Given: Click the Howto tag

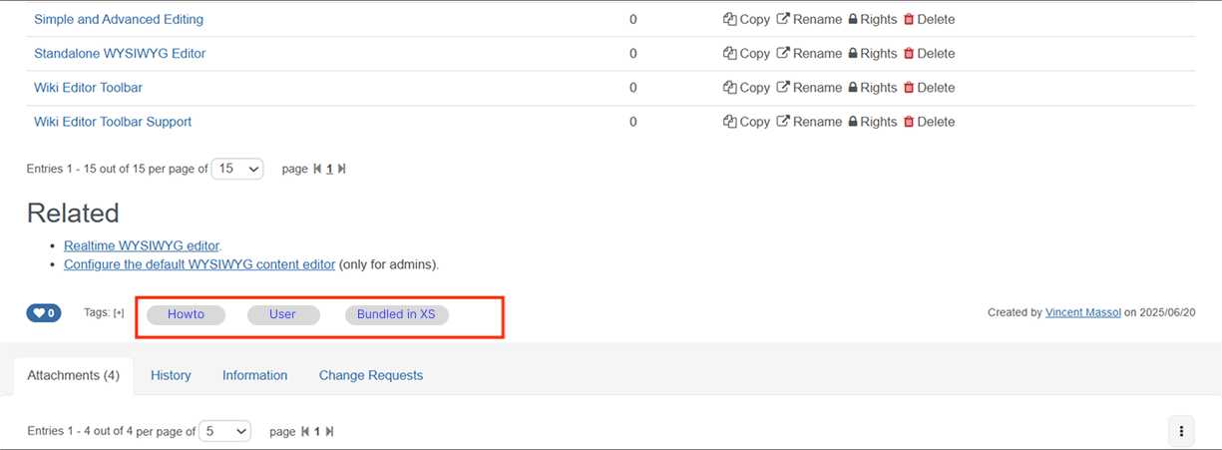Looking at the screenshot, I should [186, 314].
